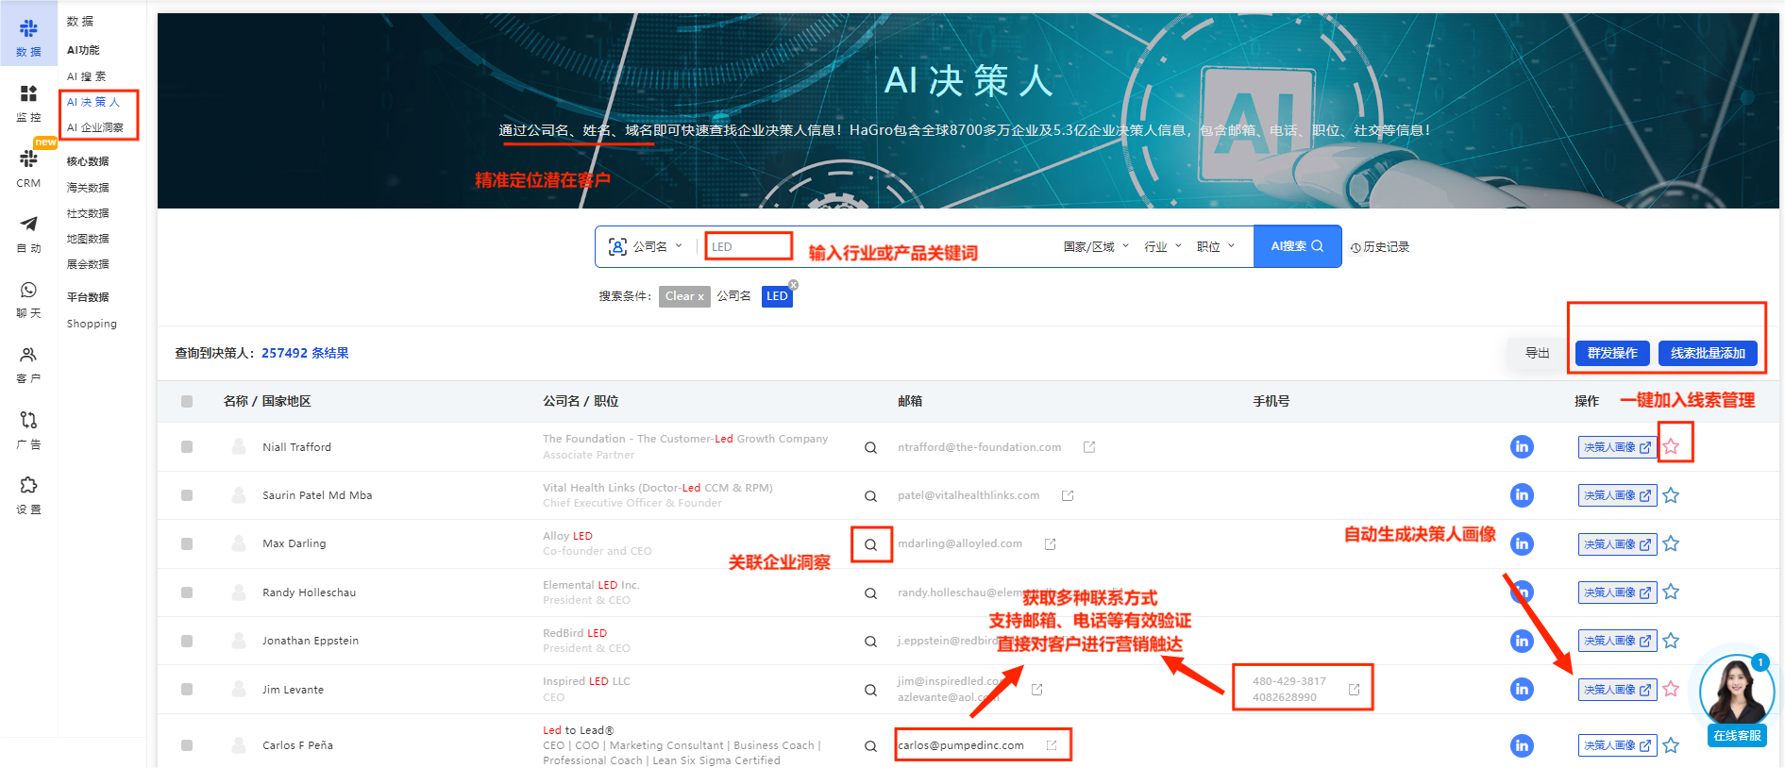Open the 广告 ads icon
The height and width of the screenshot is (768, 1785).
[28, 429]
